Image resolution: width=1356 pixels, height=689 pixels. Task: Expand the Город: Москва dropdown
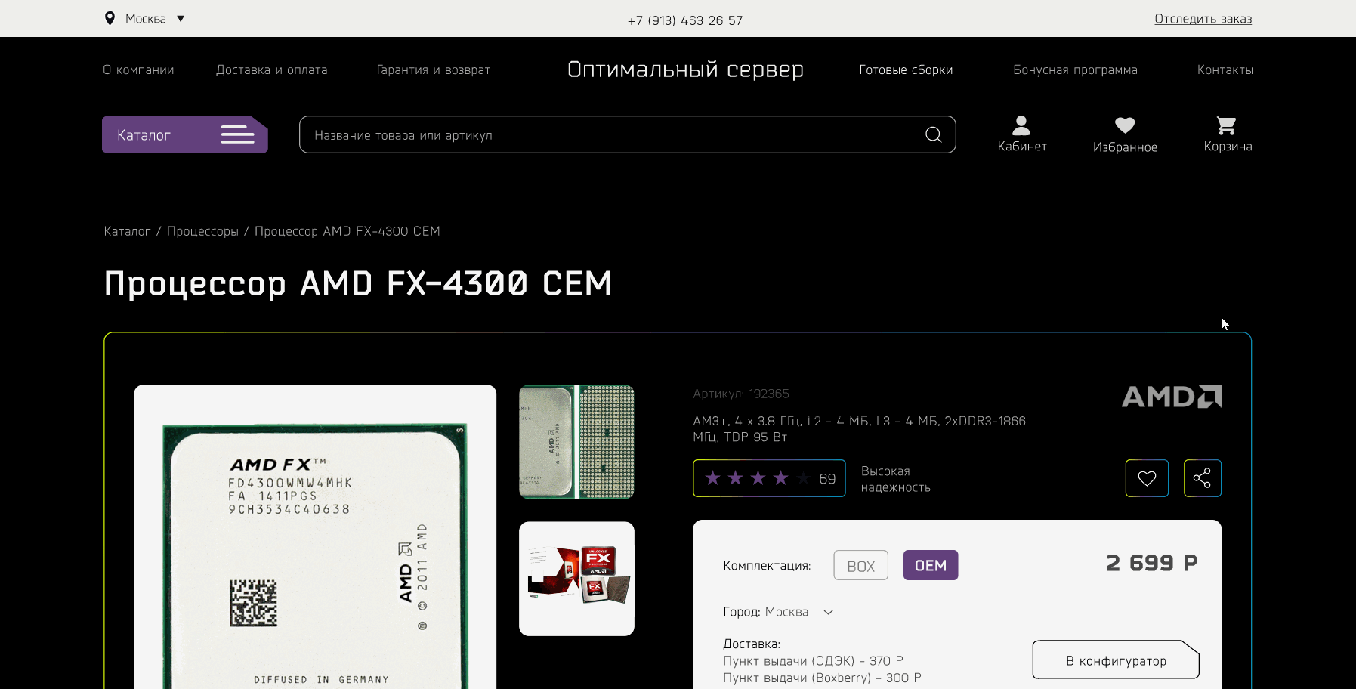click(x=778, y=612)
